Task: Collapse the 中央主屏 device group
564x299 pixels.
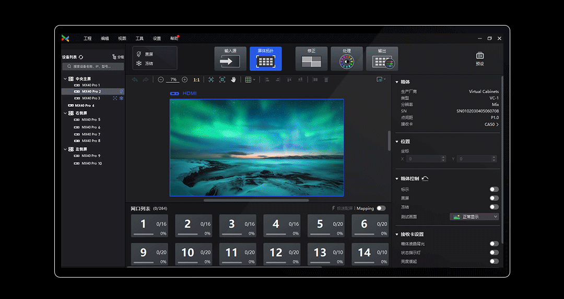Action: 65,79
